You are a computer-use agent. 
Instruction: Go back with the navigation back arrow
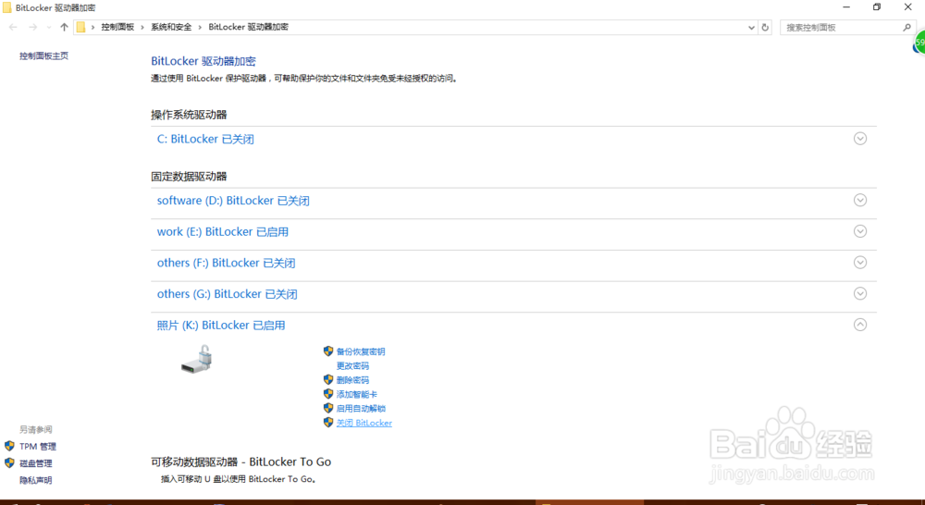13,27
